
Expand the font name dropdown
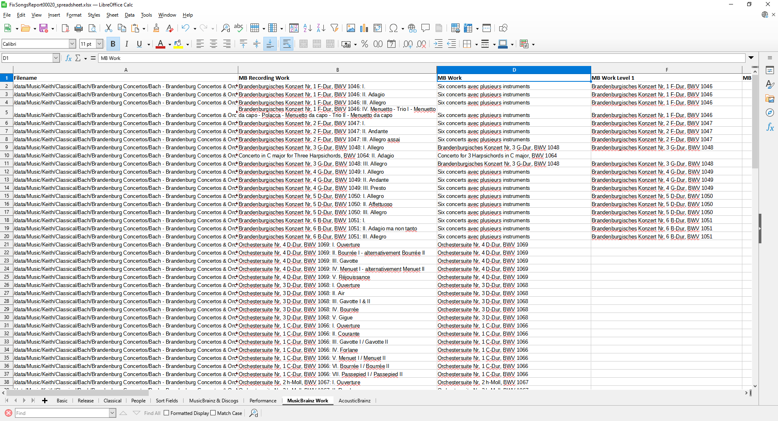(x=73, y=44)
